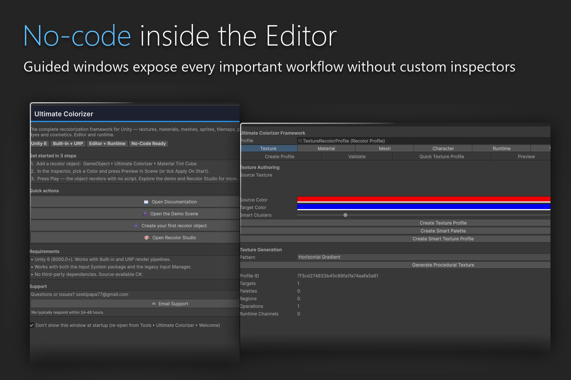Click the support email szekipapa77@gmail.com
The image size is (571, 380).
[x=102, y=294]
